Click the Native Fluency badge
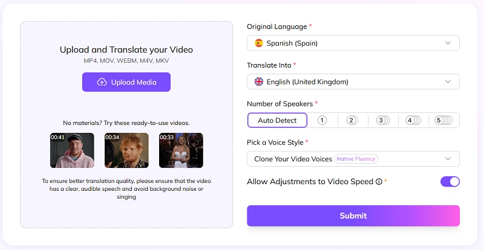The image size is (484, 250). 356,159
